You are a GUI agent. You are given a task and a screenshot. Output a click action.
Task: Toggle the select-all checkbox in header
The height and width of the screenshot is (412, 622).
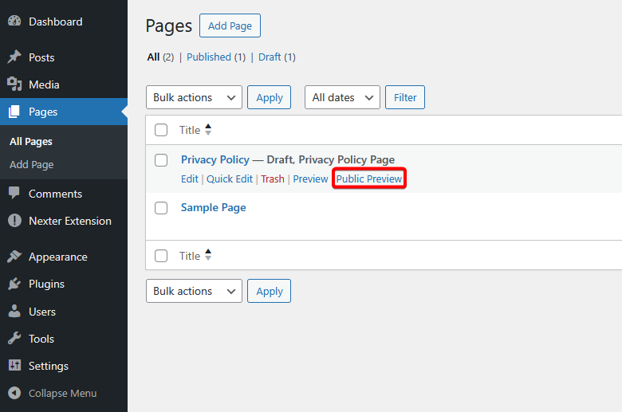pos(161,130)
